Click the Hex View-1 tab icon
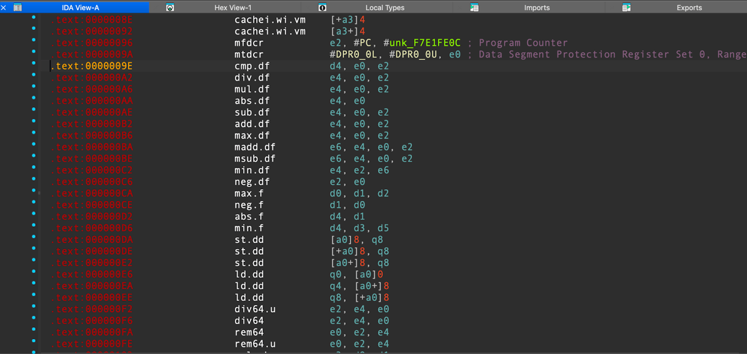The width and height of the screenshot is (747, 354). coord(169,7)
